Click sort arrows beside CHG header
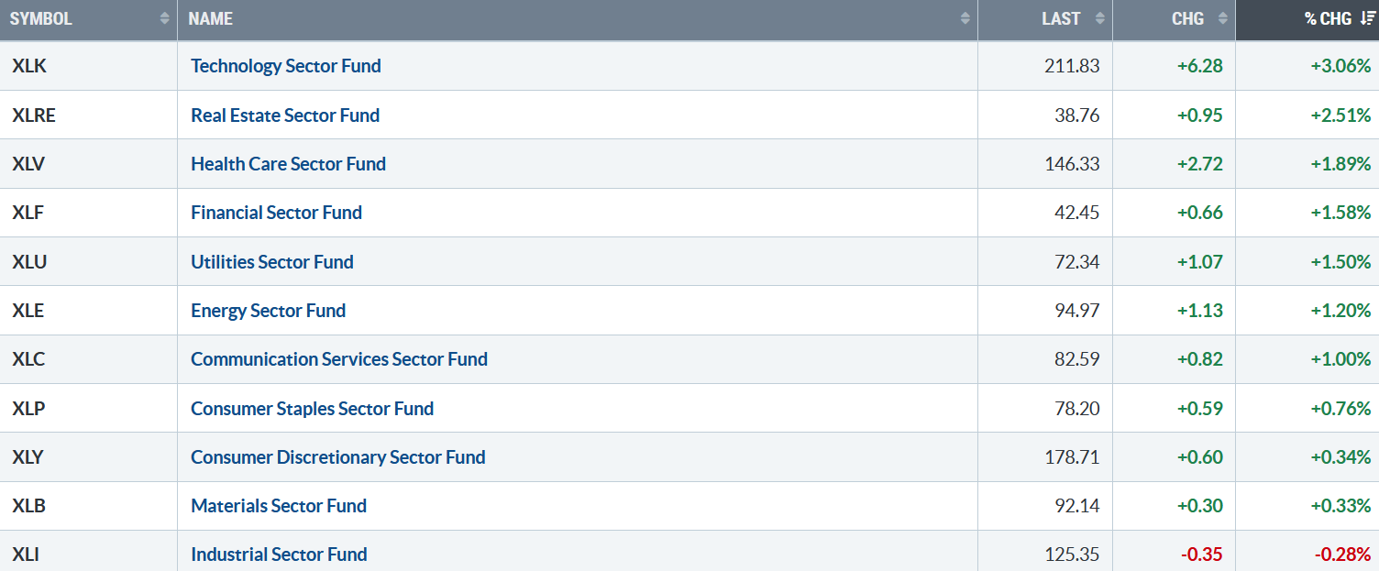This screenshot has width=1379, height=571. pyautogui.click(x=1222, y=18)
